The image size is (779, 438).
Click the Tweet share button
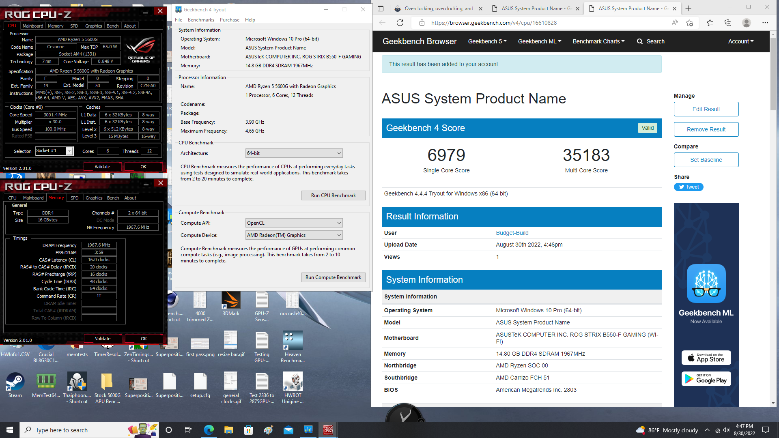(x=689, y=187)
